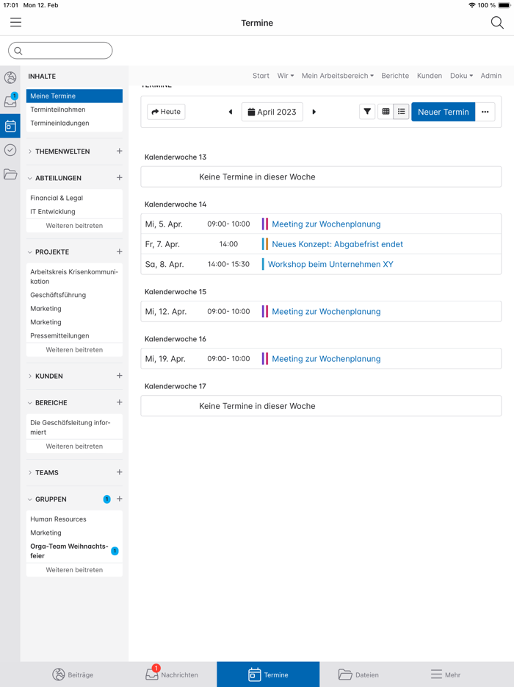Open Meeting zur Wochenplanung on 5. Apr.

[326, 224]
